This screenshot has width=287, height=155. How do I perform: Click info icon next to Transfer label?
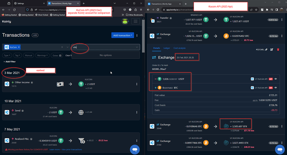point(171,18)
